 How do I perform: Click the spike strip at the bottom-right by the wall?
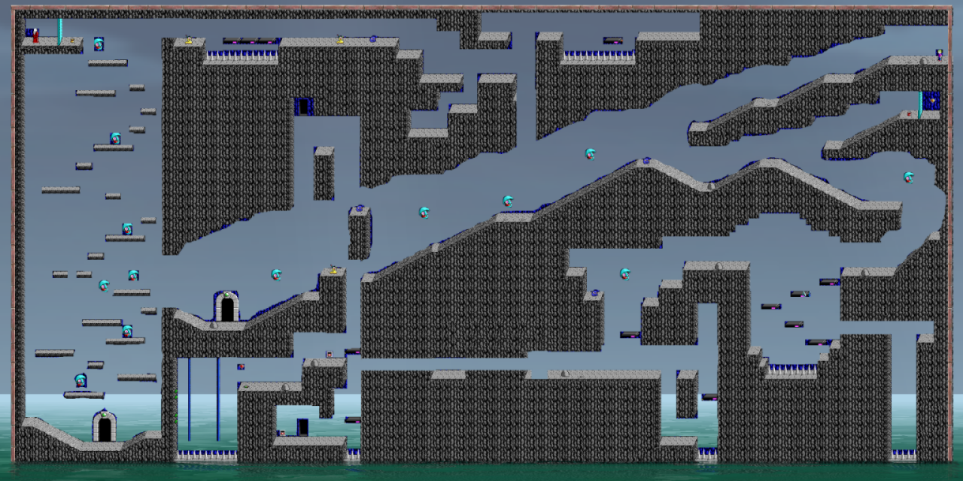pos(904,455)
